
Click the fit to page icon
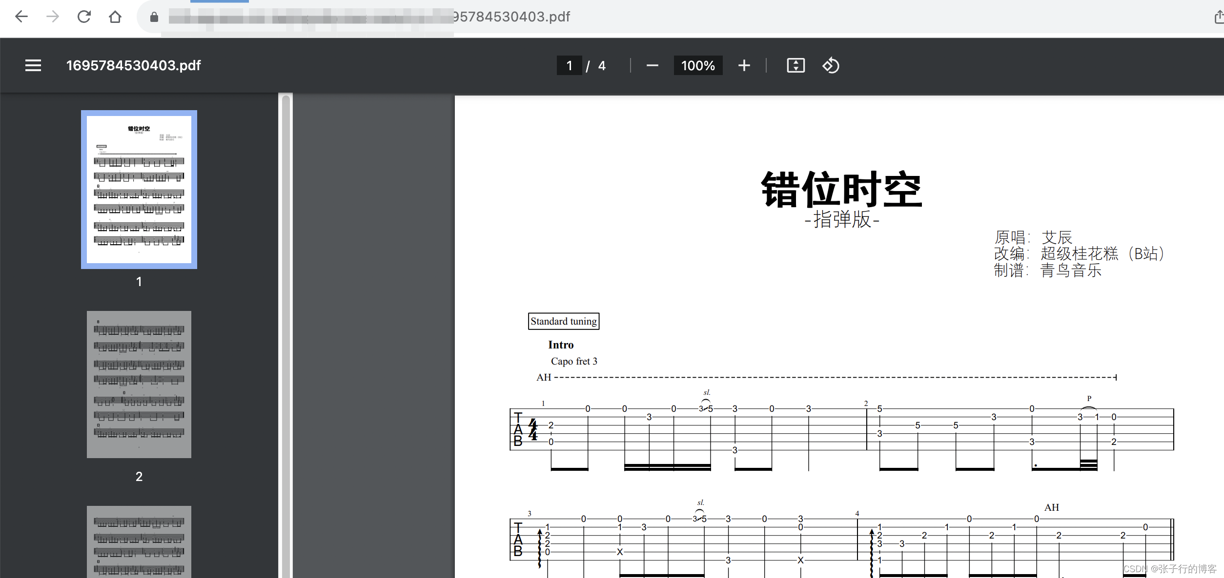coord(796,65)
